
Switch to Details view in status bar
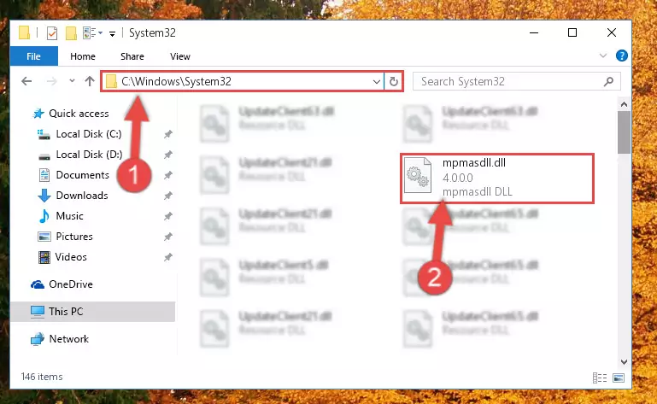click(600, 378)
